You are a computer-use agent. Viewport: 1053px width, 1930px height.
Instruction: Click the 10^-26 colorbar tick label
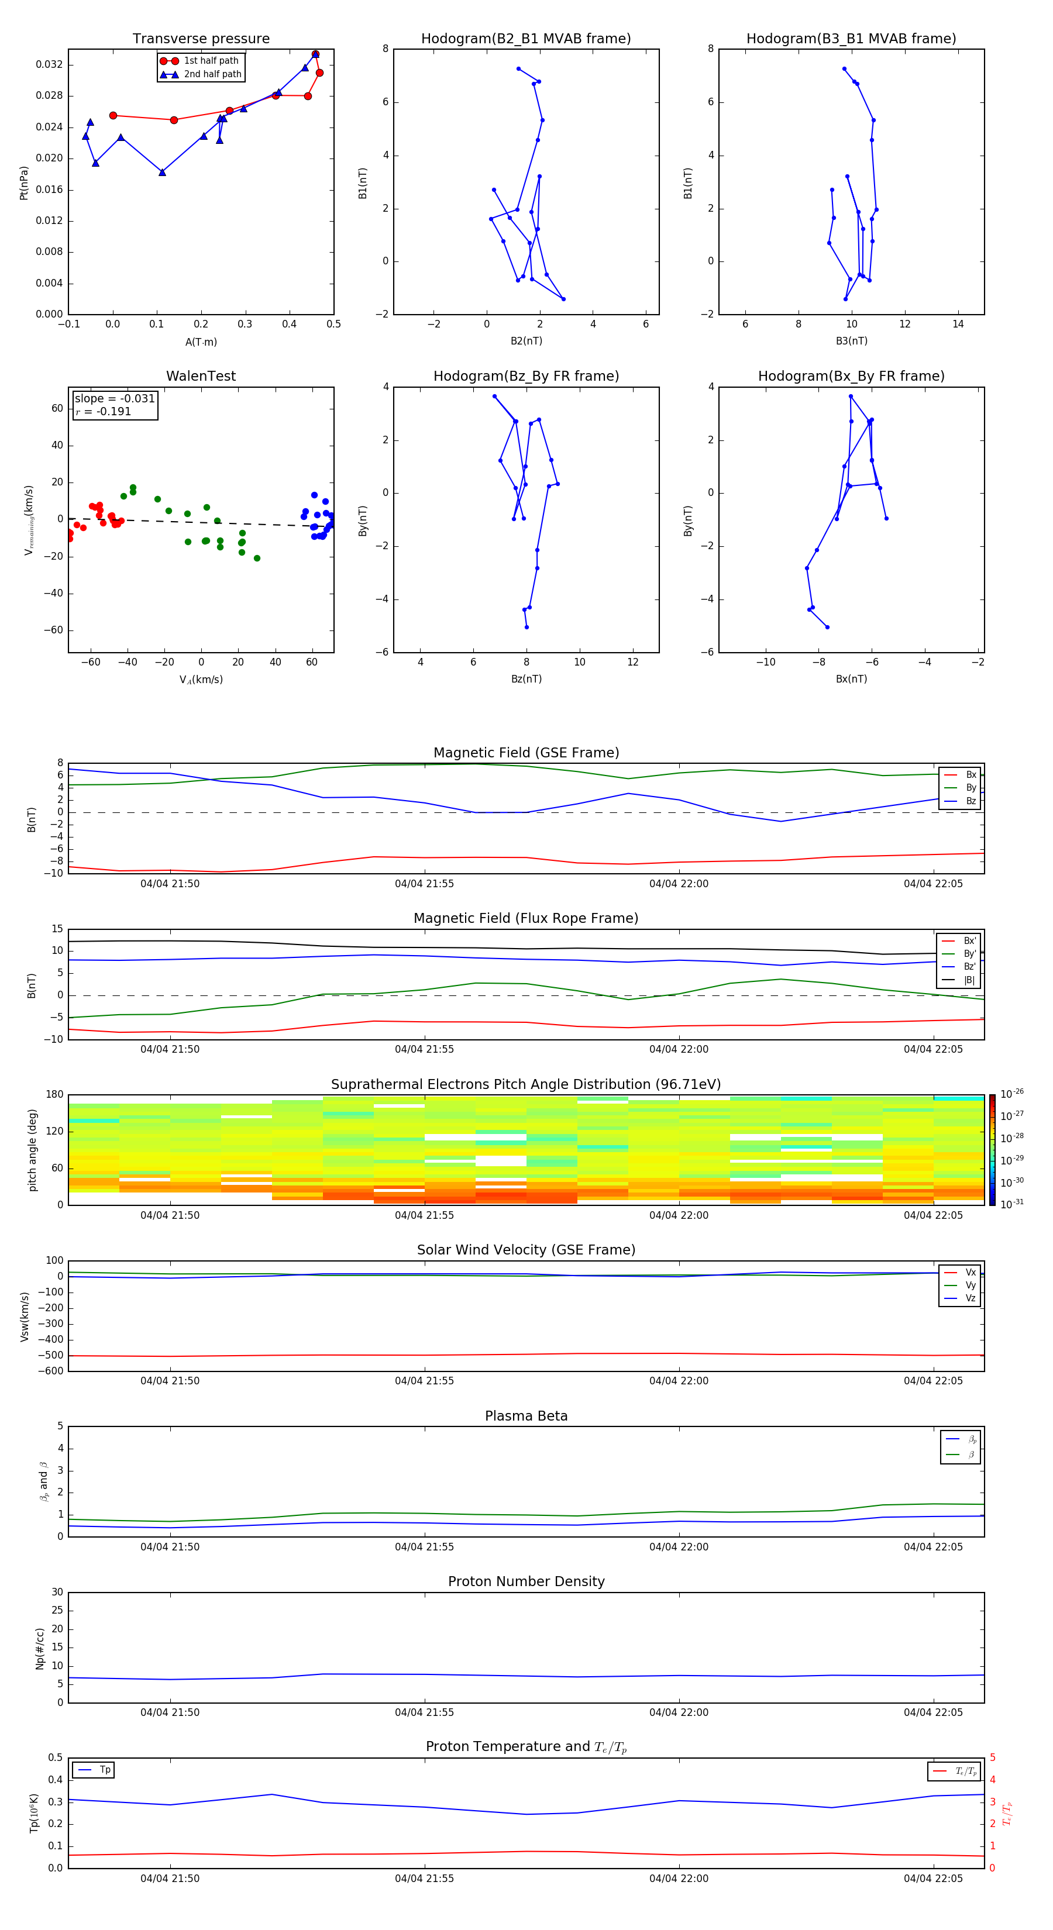point(1012,1094)
